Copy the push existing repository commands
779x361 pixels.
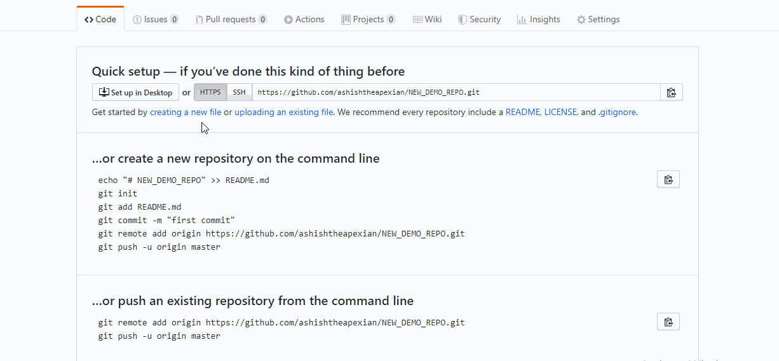(x=668, y=322)
